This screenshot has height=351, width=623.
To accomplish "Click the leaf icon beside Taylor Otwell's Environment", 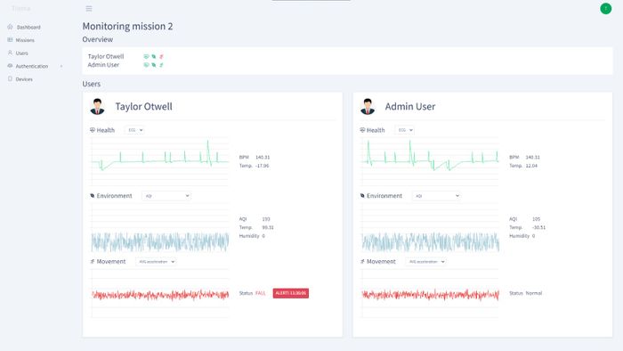I will [93, 196].
